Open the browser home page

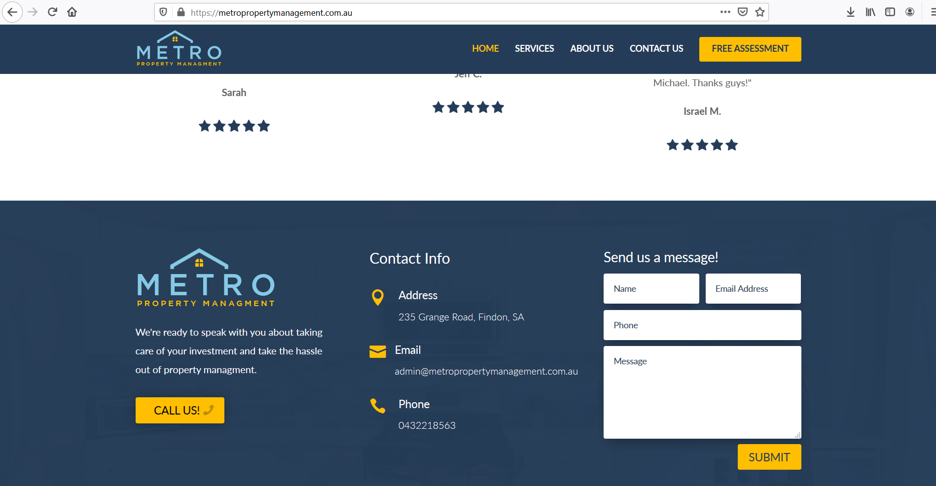[72, 12]
